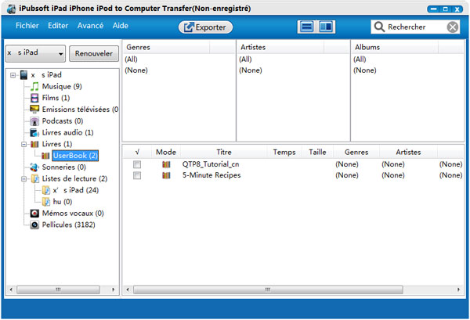Sort by the Mode column header
Screen dimensions: 470x320
pyautogui.click(x=166, y=152)
